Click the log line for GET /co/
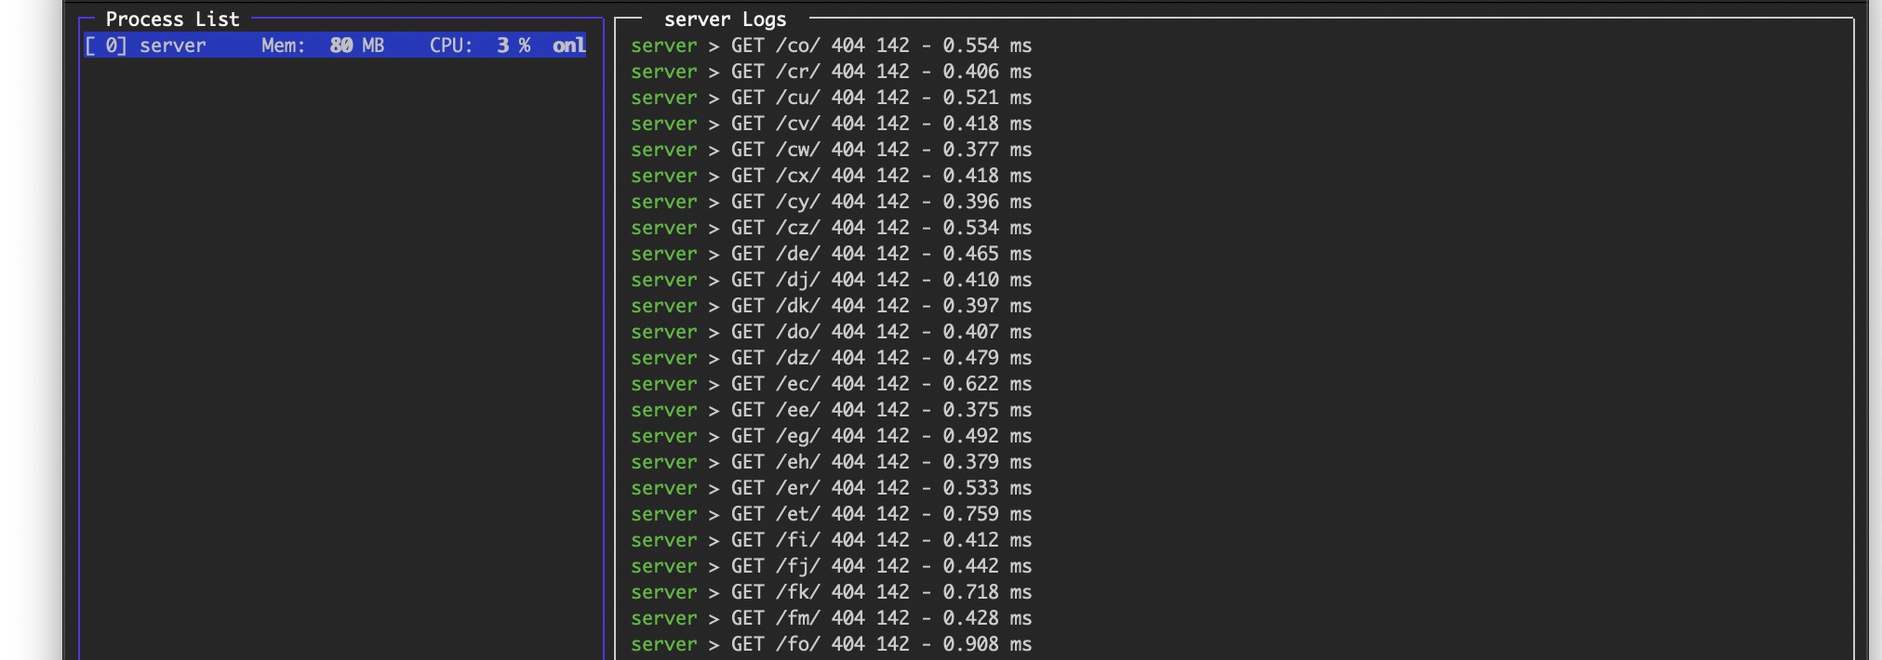1882x660 pixels. (831, 46)
